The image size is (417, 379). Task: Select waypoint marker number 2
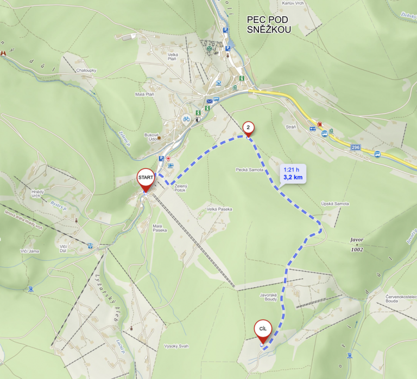(x=248, y=129)
